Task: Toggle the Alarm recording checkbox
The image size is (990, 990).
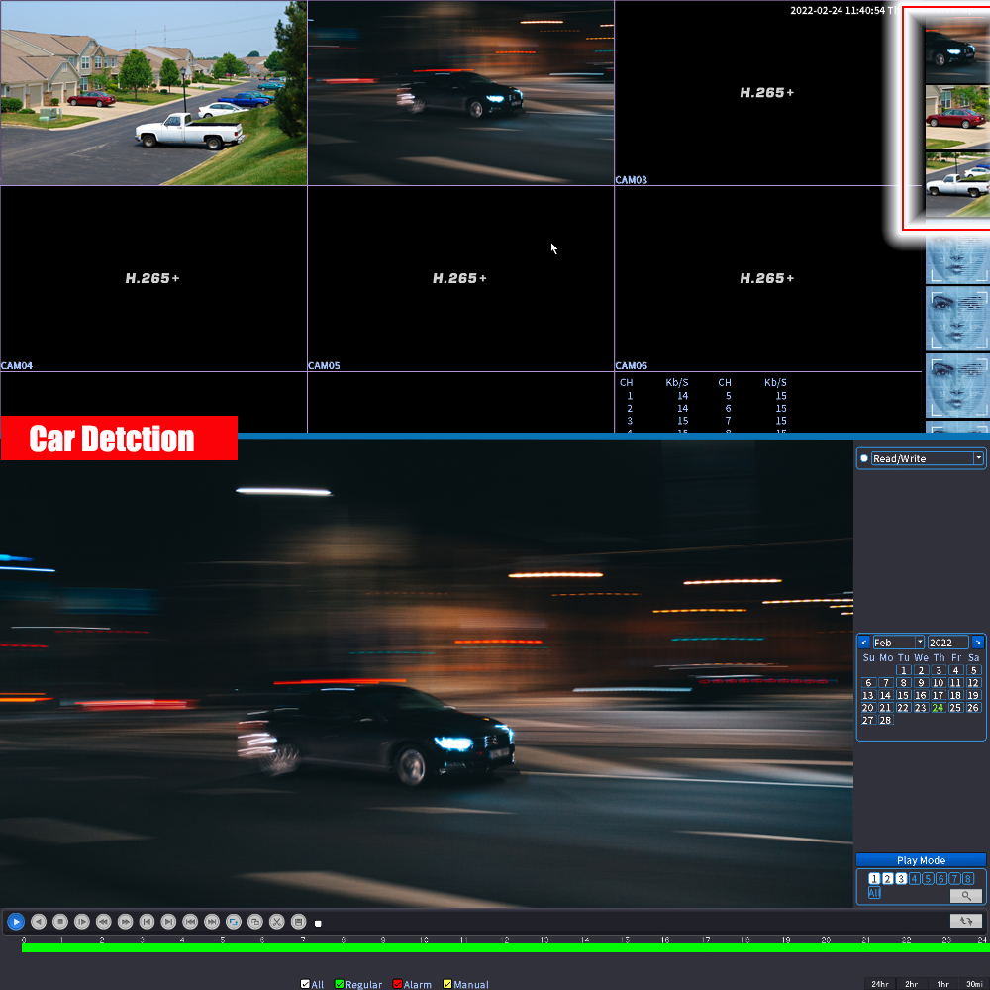Action: (x=398, y=984)
